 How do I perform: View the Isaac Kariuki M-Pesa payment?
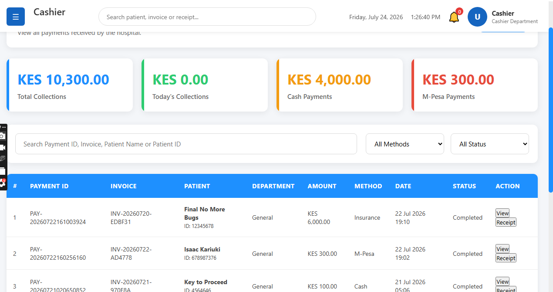click(x=502, y=249)
